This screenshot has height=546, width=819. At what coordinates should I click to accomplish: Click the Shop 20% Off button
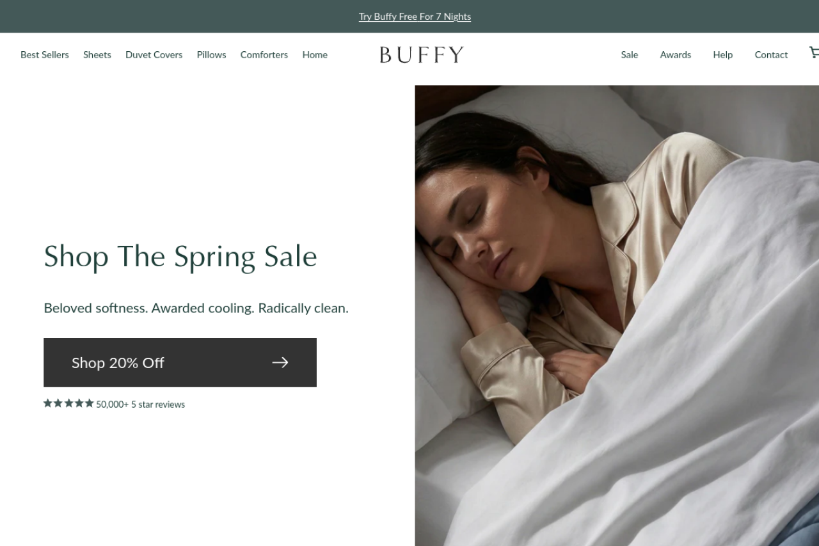(180, 362)
